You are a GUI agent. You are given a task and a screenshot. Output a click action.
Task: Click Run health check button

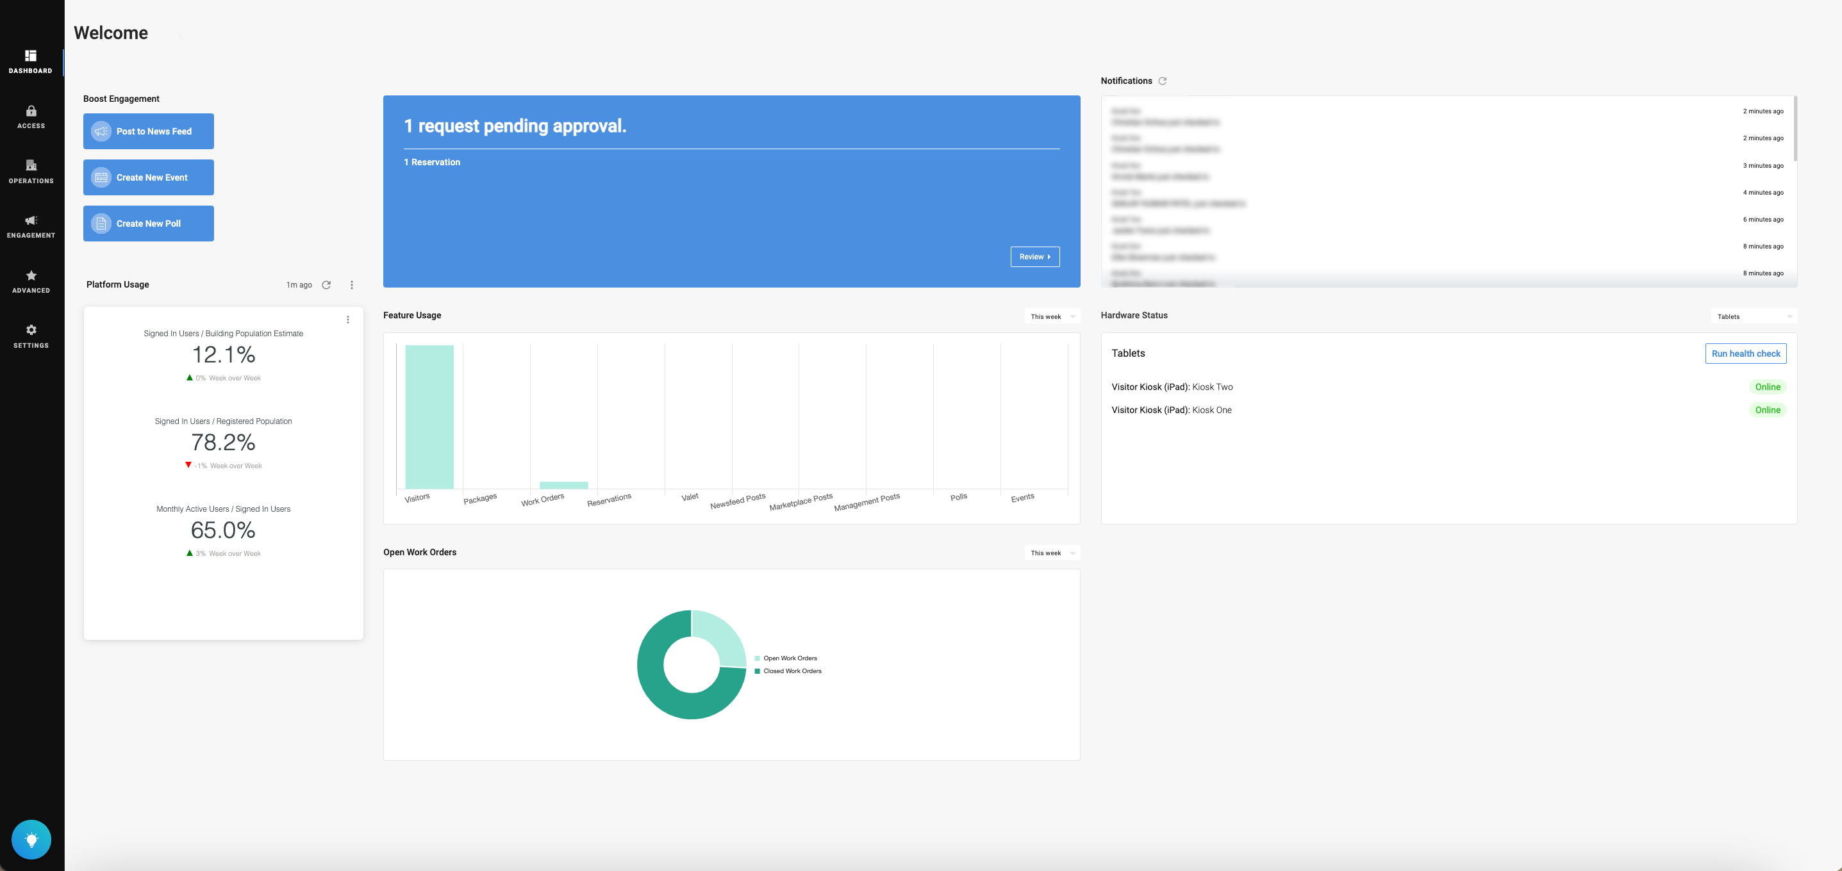[1745, 354]
